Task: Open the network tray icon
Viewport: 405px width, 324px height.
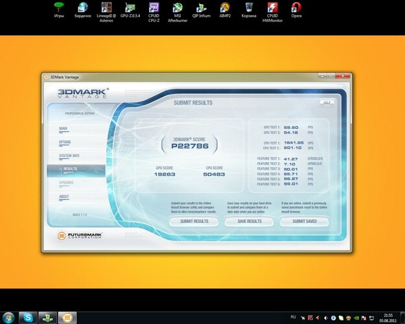Action: tap(371, 318)
